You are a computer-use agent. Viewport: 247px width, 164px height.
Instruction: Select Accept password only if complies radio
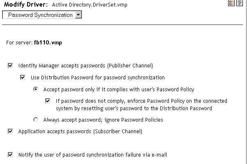click(36, 89)
